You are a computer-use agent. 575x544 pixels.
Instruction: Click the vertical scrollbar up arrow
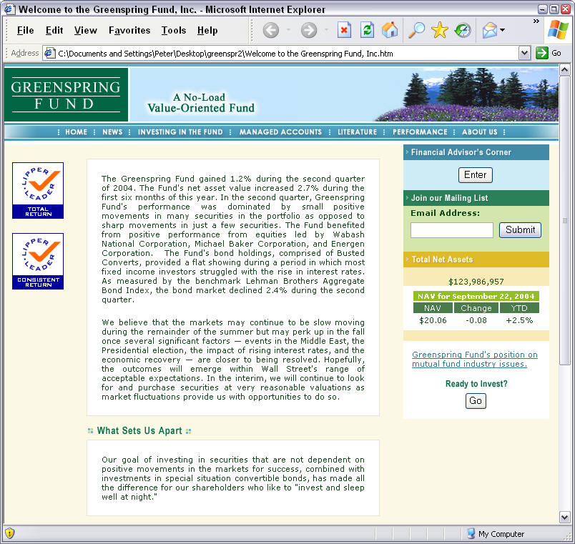[565, 69]
